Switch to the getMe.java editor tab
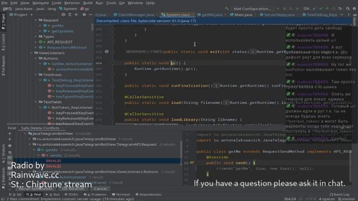This screenshot has height=201, width=358. 210,15
